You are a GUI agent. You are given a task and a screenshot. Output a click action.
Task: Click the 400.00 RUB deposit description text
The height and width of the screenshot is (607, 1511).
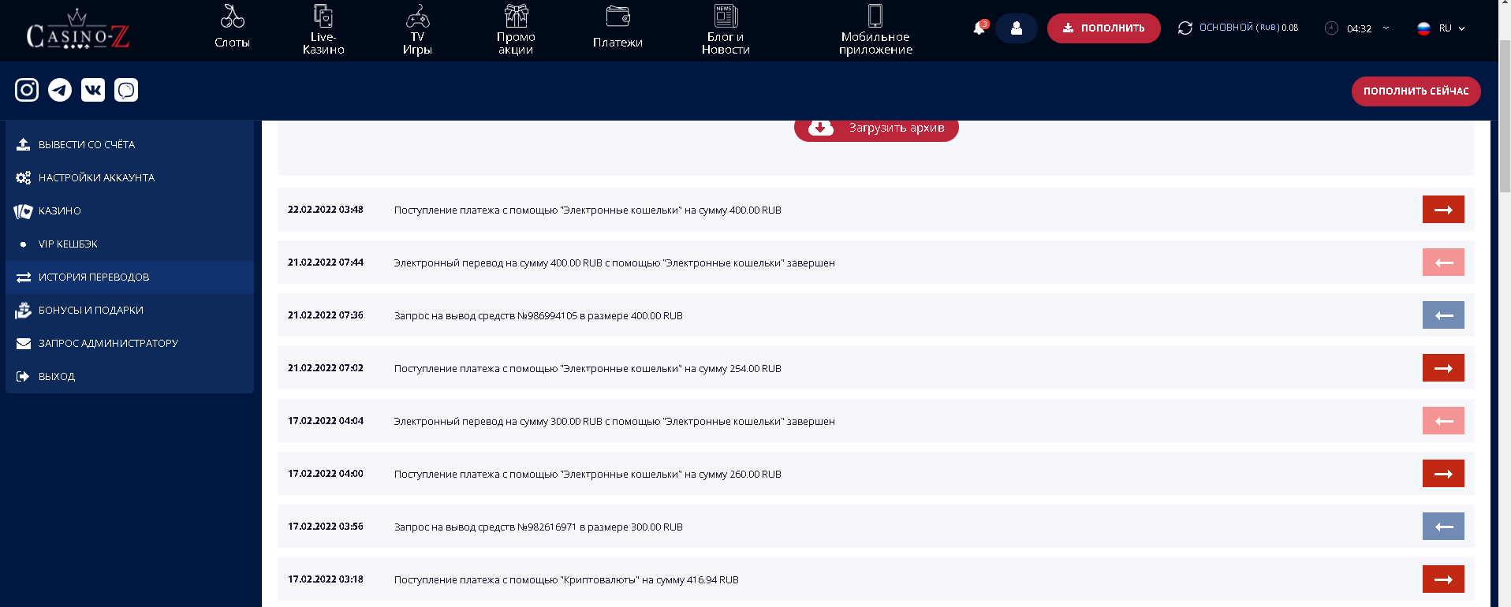click(588, 210)
